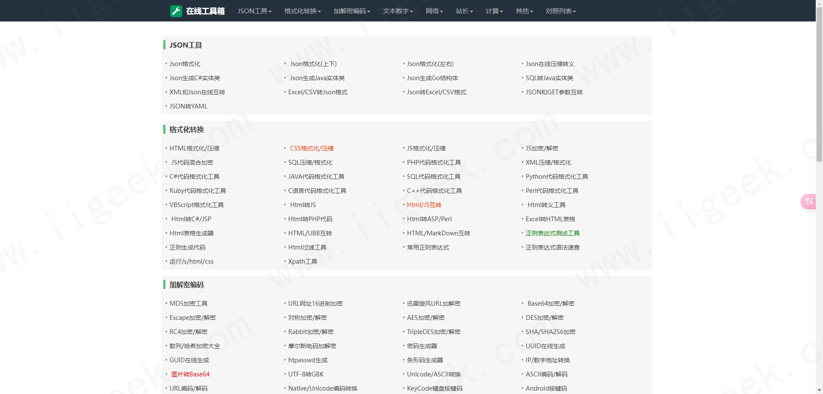Open MD5加密工具 link
Image resolution: width=823 pixels, height=394 pixels.
coord(188,304)
